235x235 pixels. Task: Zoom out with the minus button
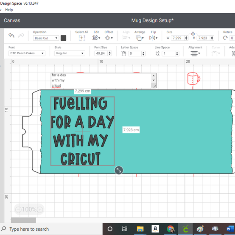(x=18, y=210)
